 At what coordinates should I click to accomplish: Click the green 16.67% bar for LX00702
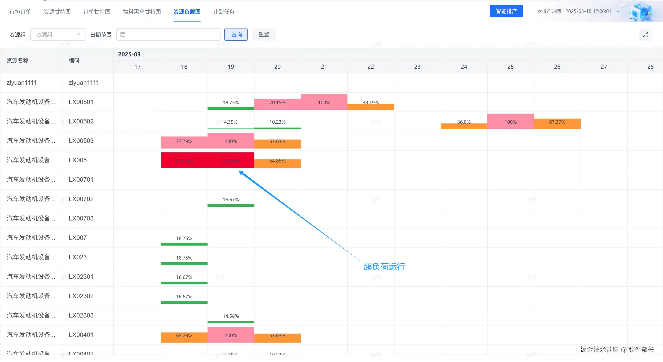[231, 205]
